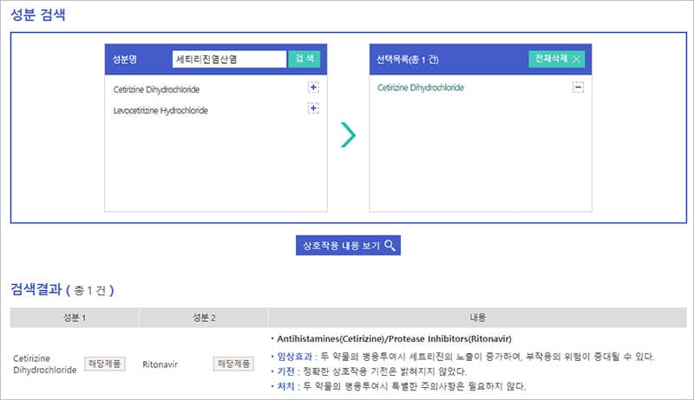Add Cetirizine Dihydrochloride with its plus icon
The image size is (694, 400).
coord(314,88)
